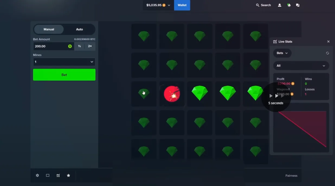Click the green Bet button
This screenshot has height=186, width=335.
pyautogui.click(x=64, y=75)
